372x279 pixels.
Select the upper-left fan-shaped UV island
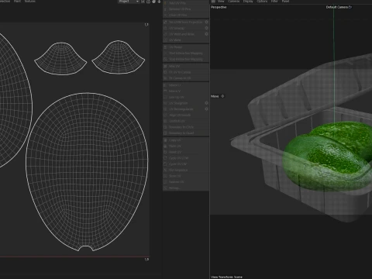coord(60,59)
